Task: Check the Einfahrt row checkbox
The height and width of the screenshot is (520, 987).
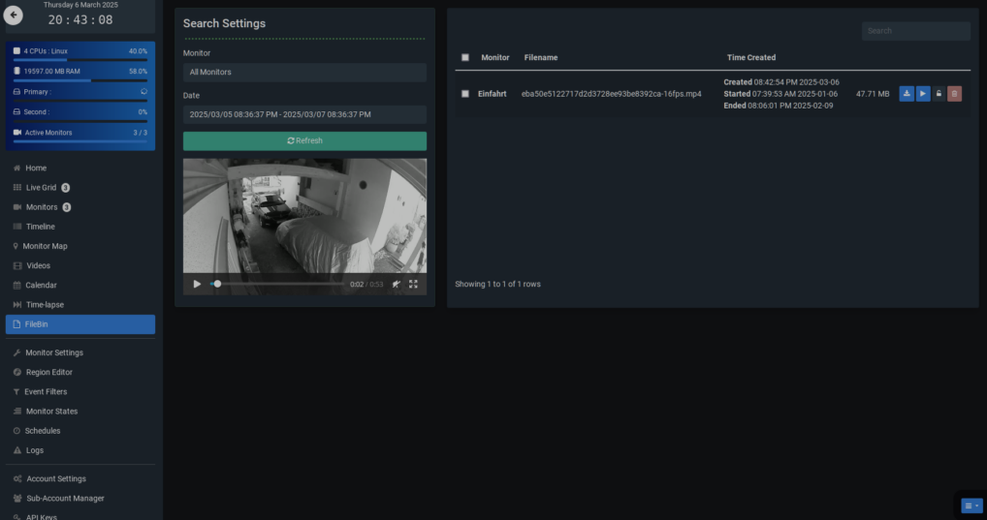Action: (465, 94)
